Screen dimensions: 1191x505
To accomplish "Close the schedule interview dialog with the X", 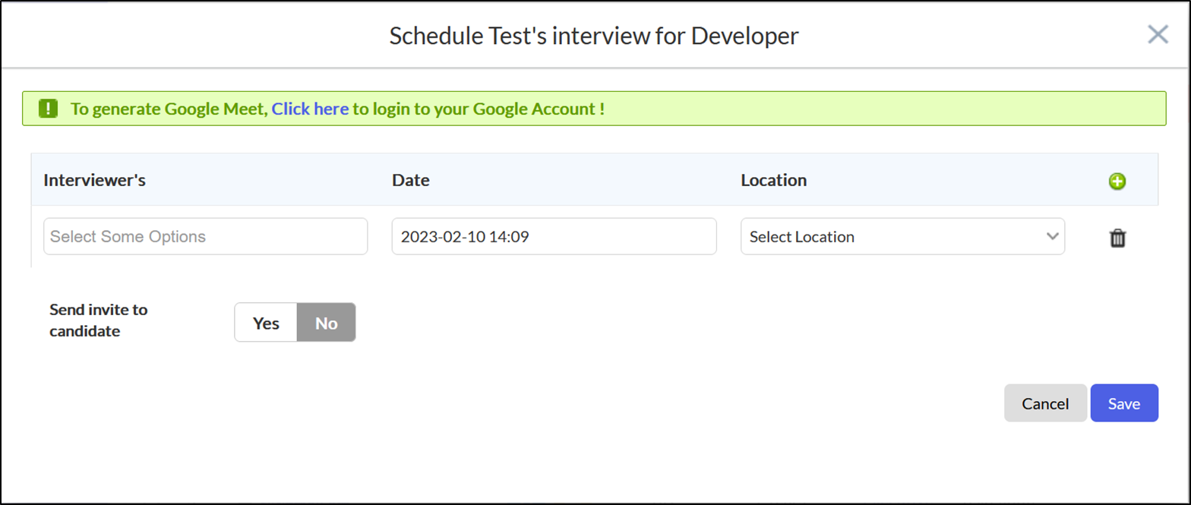I will tap(1158, 35).
